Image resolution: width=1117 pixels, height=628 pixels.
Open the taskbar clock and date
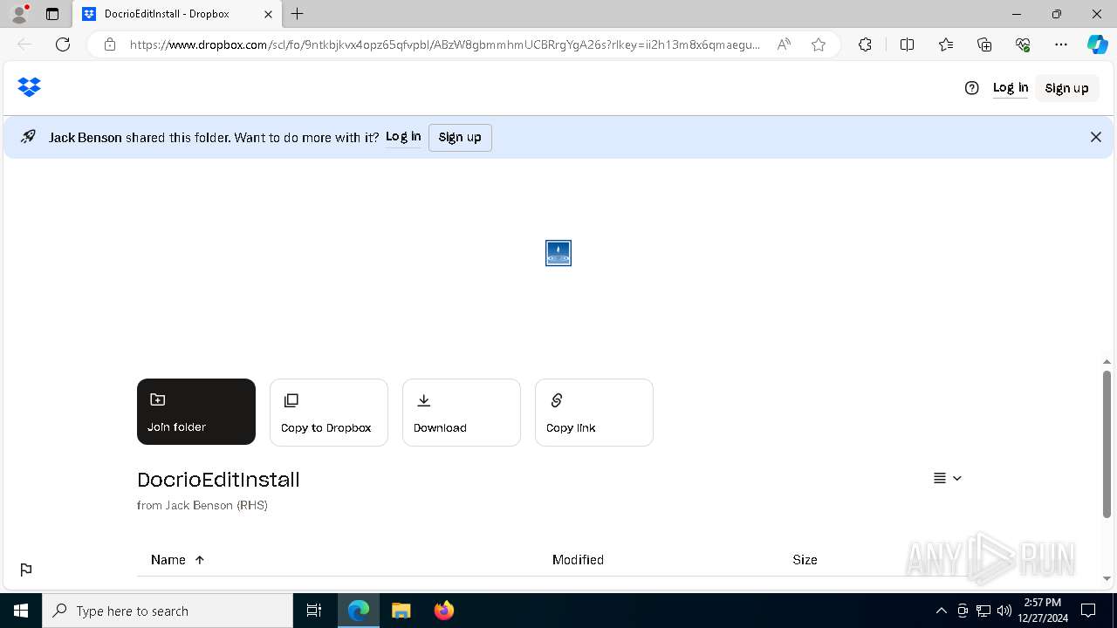pyautogui.click(x=1044, y=611)
